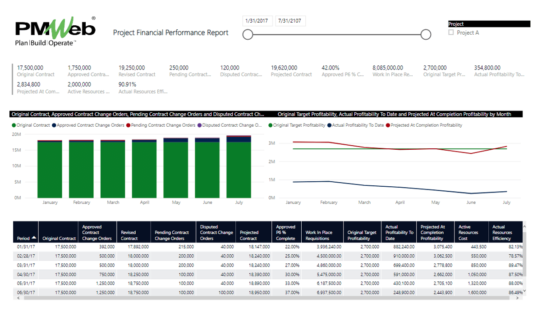The height and width of the screenshot is (313, 551).
Task: Select the January bar in the chart
Action: click(50, 169)
